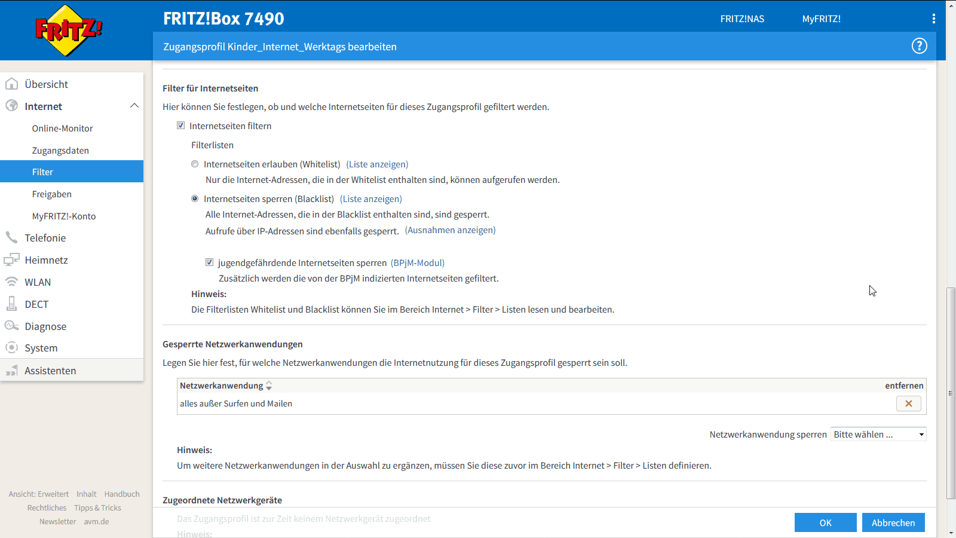The width and height of the screenshot is (956, 538).
Task: Select 'Internetseiten sperren (Blacklist)' radio button
Action: click(x=195, y=198)
